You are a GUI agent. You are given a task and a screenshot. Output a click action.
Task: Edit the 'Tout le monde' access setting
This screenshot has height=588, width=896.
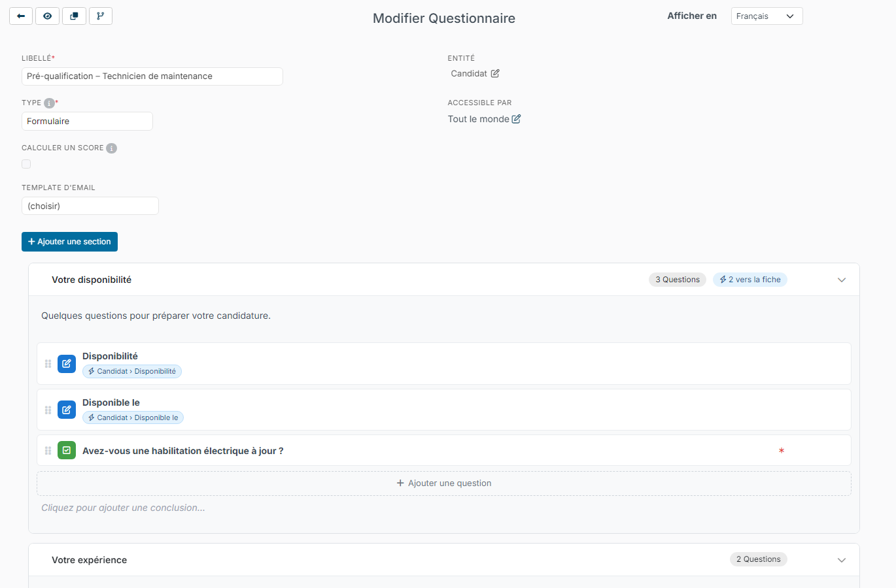click(516, 119)
